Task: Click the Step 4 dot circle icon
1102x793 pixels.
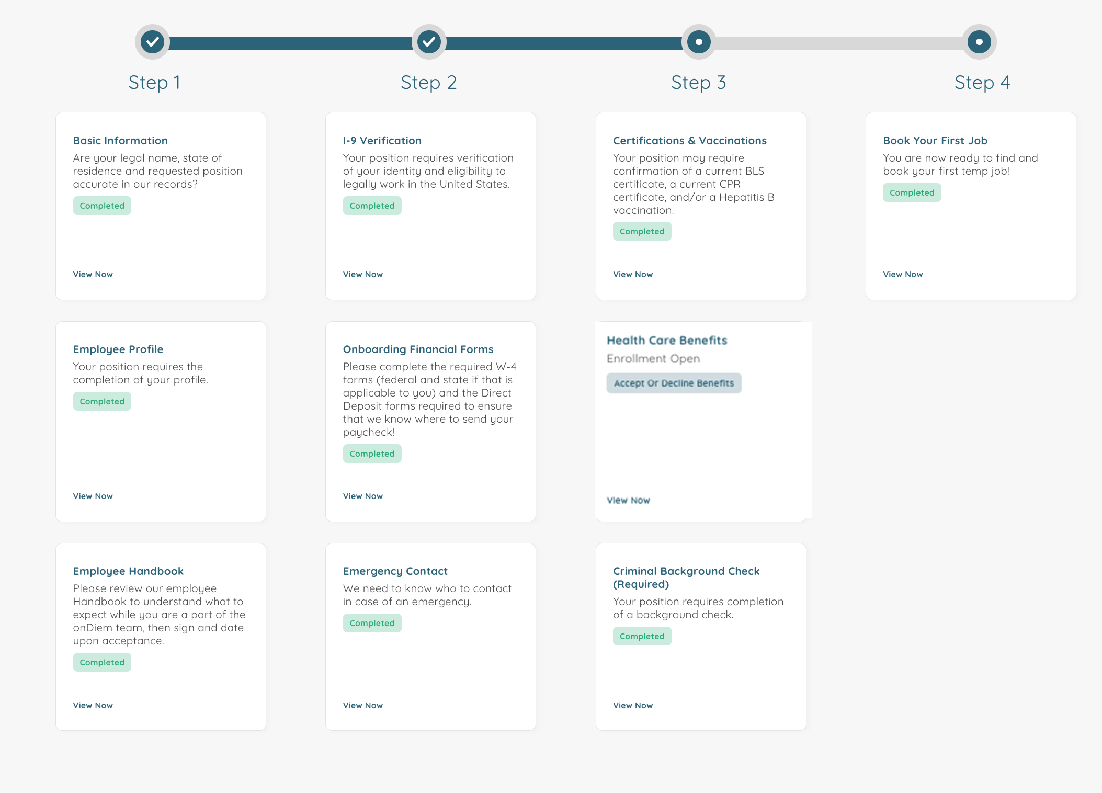Action: tap(979, 42)
